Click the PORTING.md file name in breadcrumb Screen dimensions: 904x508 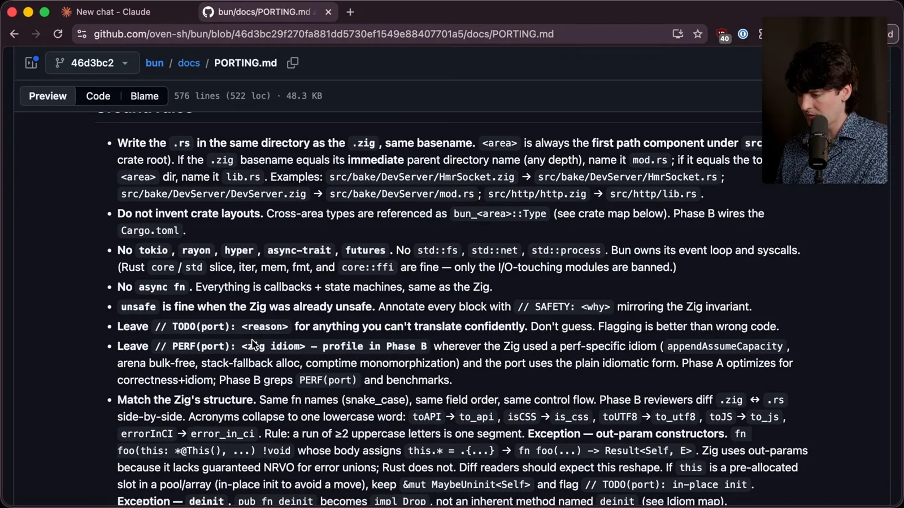point(245,63)
